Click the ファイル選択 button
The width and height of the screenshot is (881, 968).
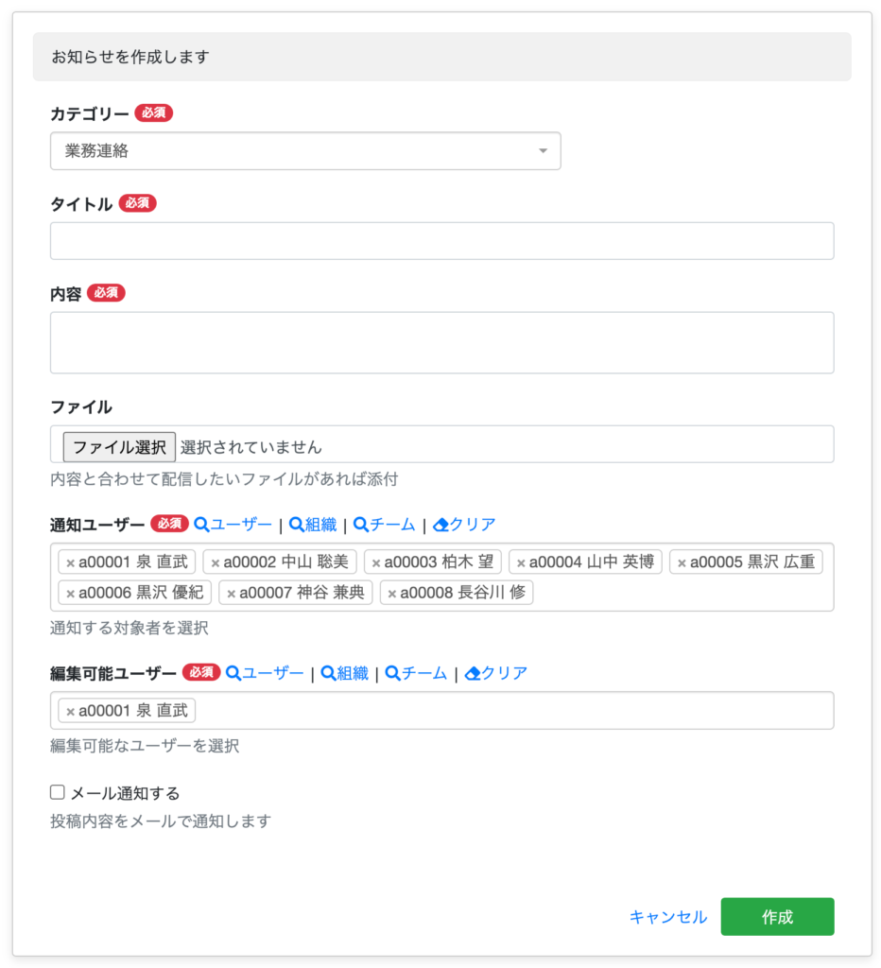[119, 446]
